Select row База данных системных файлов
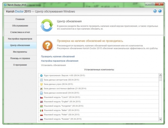 (x=98, y=89)
